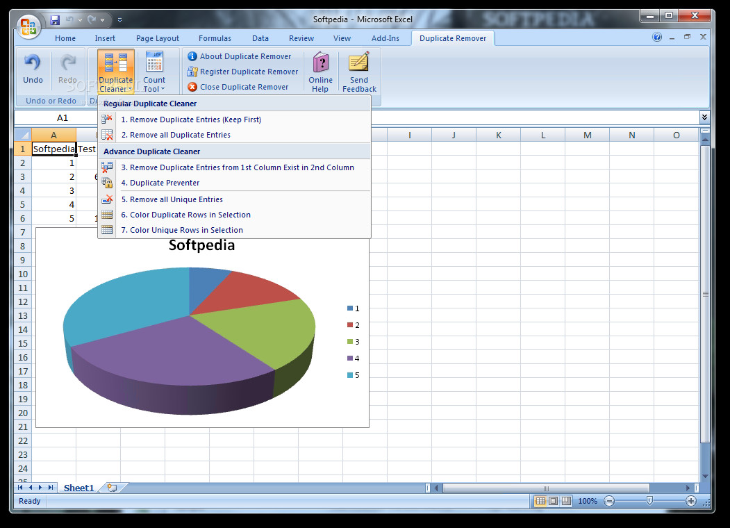Switch to the Insert tab
The width and height of the screenshot is (730, 528).
tap(105, 38)
